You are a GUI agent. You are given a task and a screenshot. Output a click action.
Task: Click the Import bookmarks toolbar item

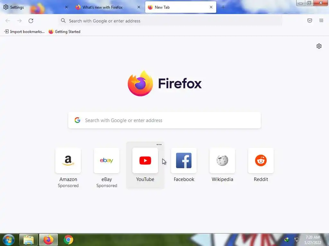point(24,32)
